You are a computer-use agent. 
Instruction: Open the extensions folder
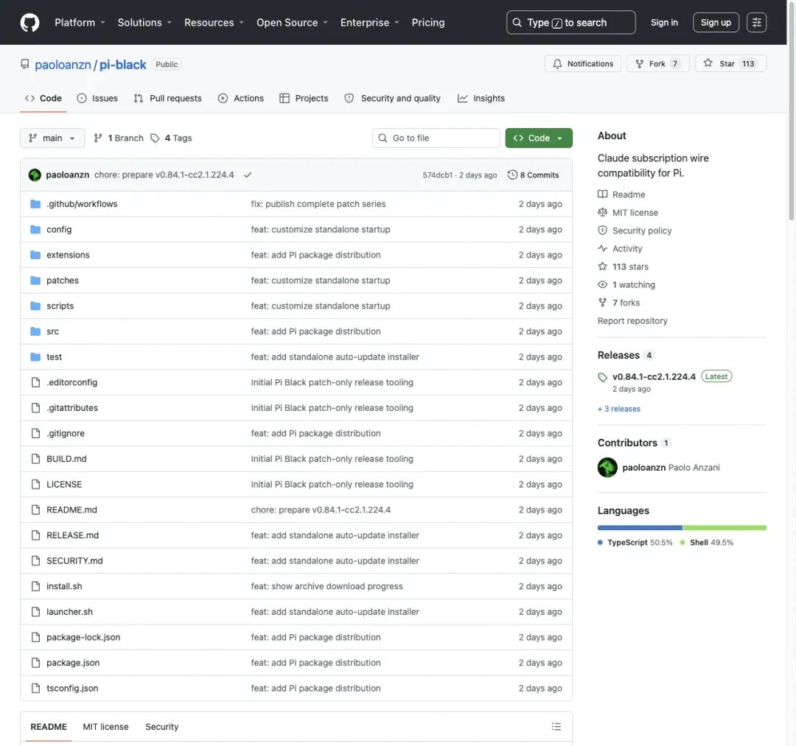[x=68, y=255]
